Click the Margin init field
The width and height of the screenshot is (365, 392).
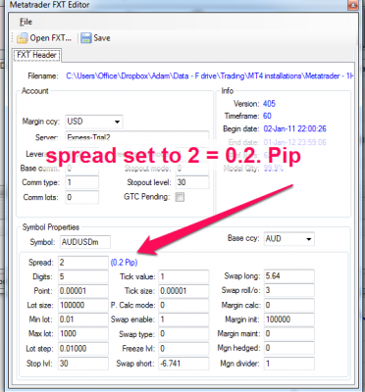[x=289, y=319]
